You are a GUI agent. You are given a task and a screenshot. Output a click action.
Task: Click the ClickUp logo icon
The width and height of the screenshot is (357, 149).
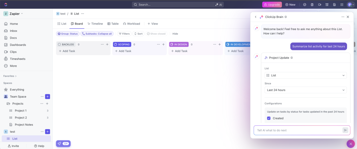click(x=6, y=4)
